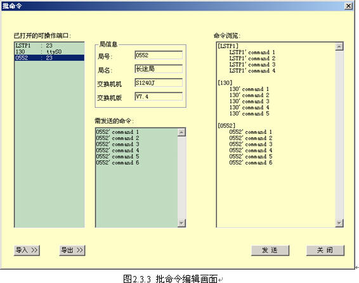The height and width of the screenshot is (283, 359).
Task: Click the 发送 send button
Action: (270, 250)
